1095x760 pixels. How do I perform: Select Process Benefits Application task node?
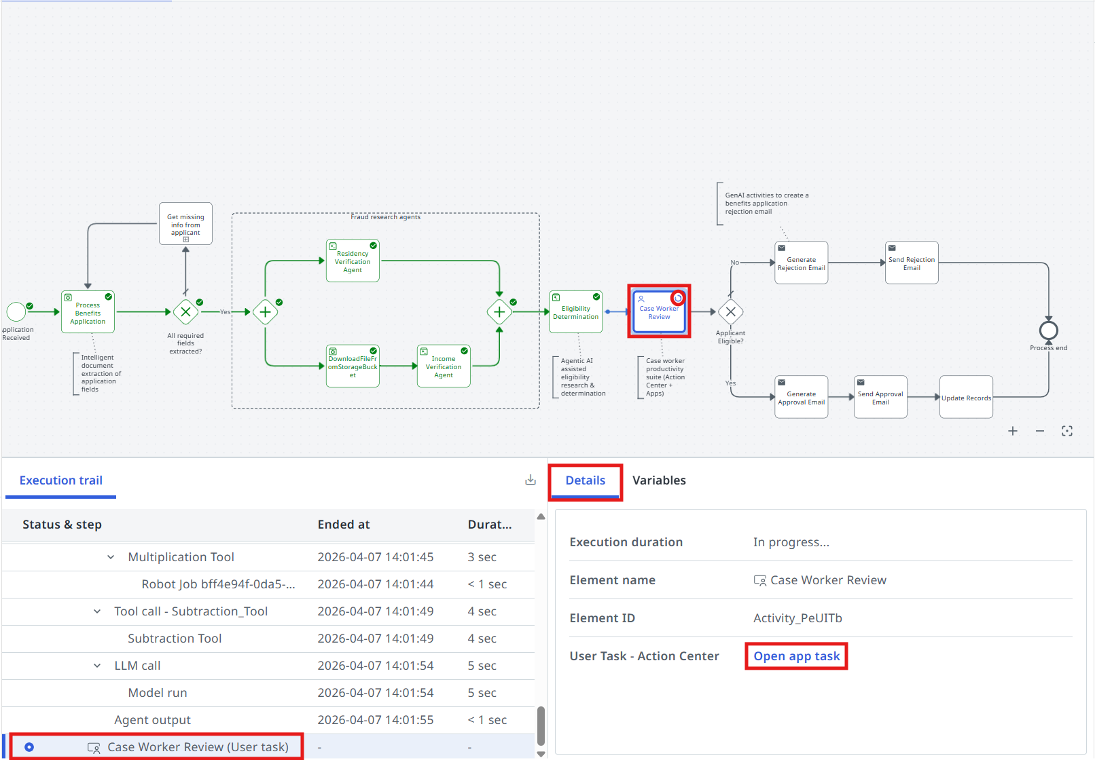[88, 312]
